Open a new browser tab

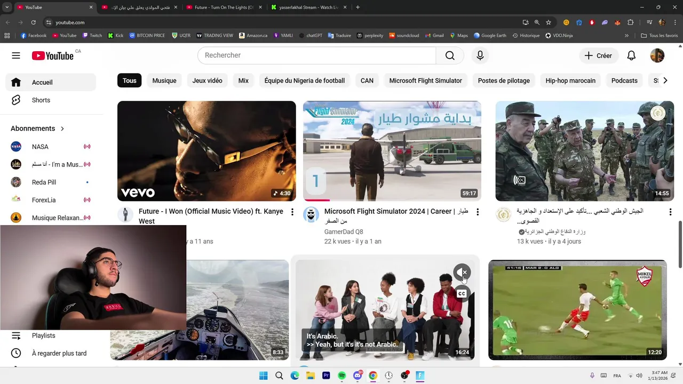(358, 7)
